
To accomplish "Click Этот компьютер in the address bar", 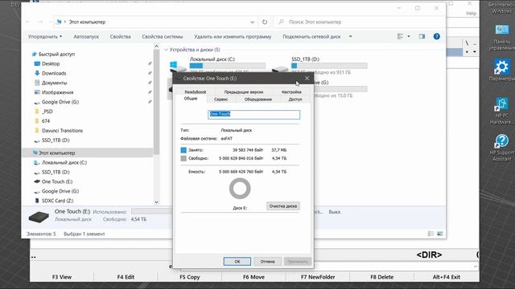I will coord(87,22).
